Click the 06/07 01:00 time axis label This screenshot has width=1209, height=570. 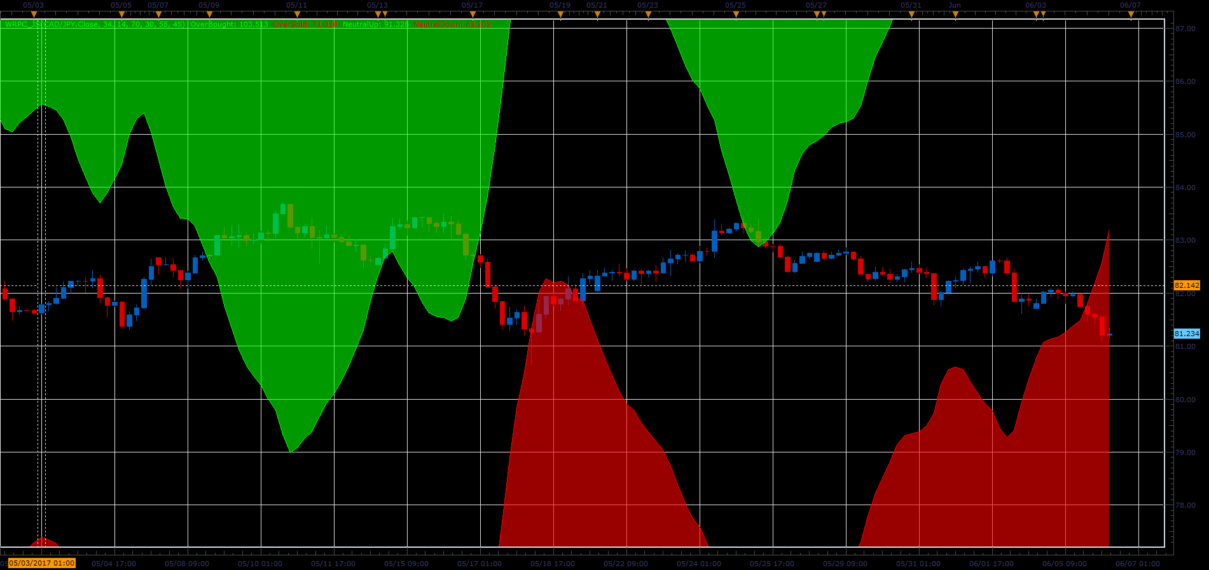tap(1138, 564)
